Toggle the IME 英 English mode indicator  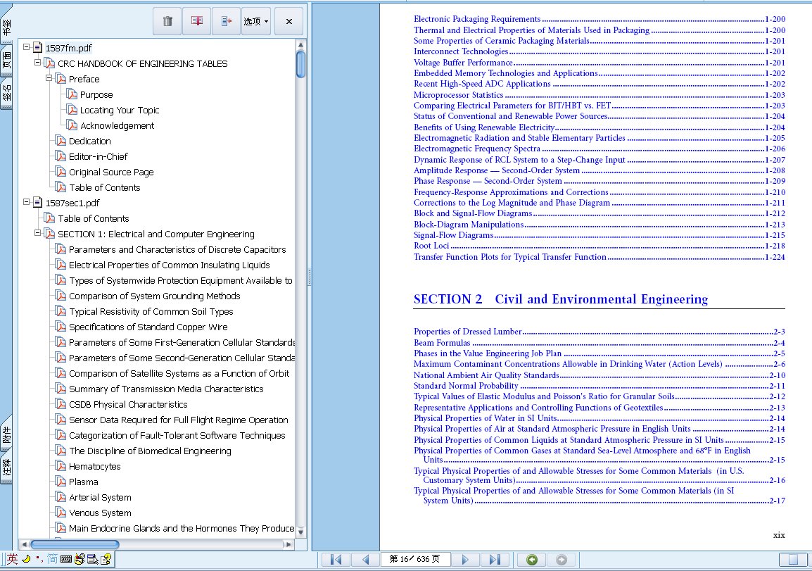(13, 559)
